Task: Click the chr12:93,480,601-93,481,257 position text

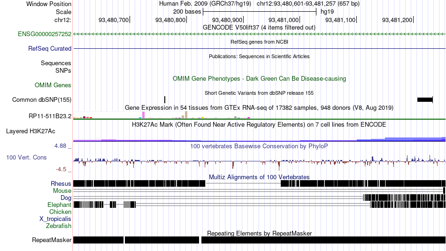Action: click(x=308, y=4)
